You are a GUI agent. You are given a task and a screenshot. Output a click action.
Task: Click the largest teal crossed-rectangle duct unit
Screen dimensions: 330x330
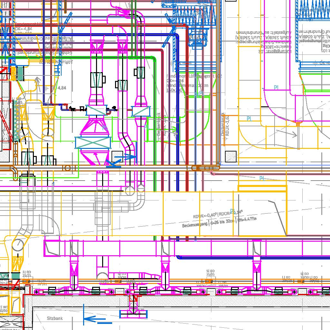[93, 143]
